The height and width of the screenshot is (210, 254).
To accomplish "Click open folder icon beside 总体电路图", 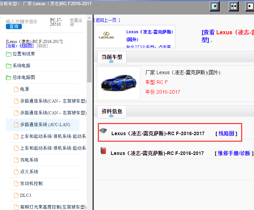I will (9, 78).
